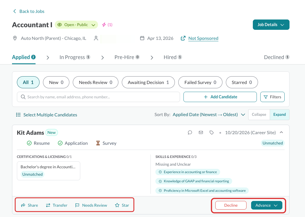Switch to the In Progress tab
The height and width of the screenshot is (217, 305).
75,57
